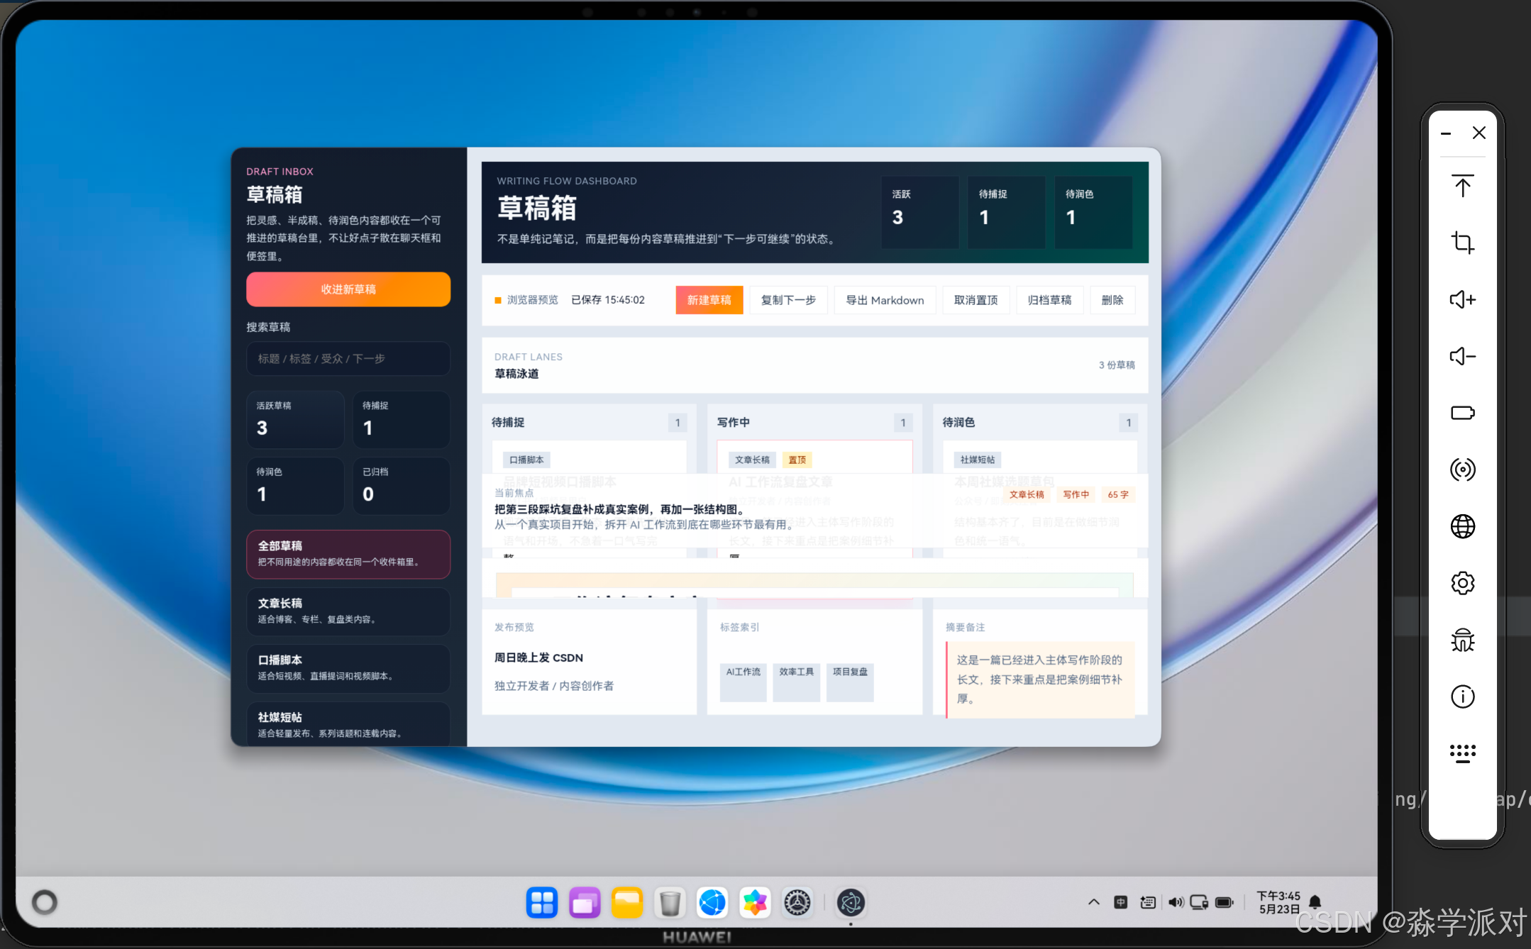This screenshot has height=949, width=1531.
Task: Lower volume with the emulator speaker minus icon
Action: click(1462, 356)
